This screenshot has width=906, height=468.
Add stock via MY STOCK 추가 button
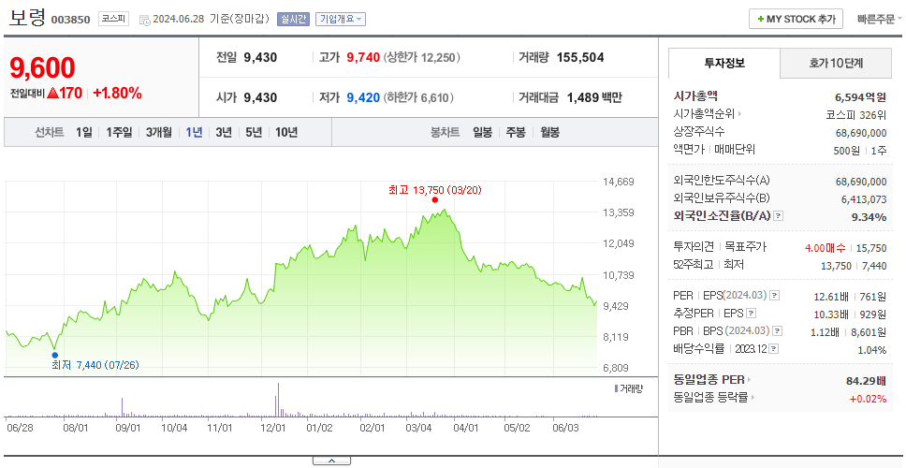tap(796, 19)
